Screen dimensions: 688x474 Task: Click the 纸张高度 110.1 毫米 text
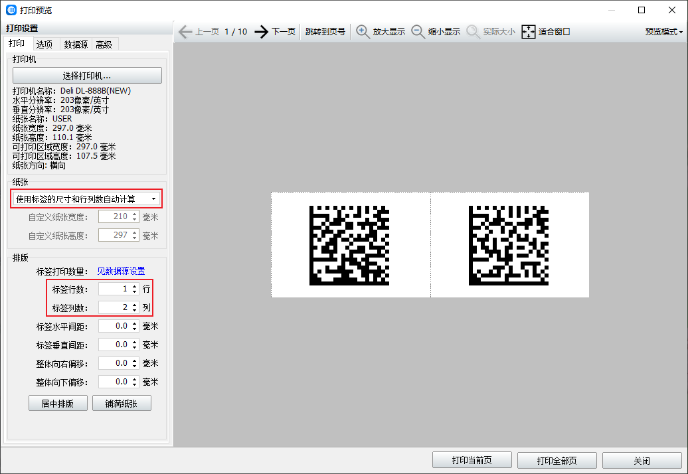(52, 137)
